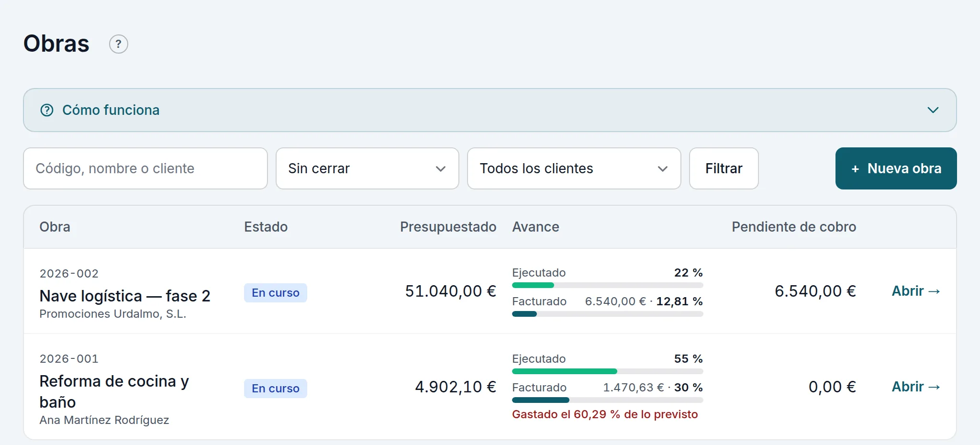Click the Presupuestado column header
The height and width of the screenshot is (445, 980).
click(448, 227)
